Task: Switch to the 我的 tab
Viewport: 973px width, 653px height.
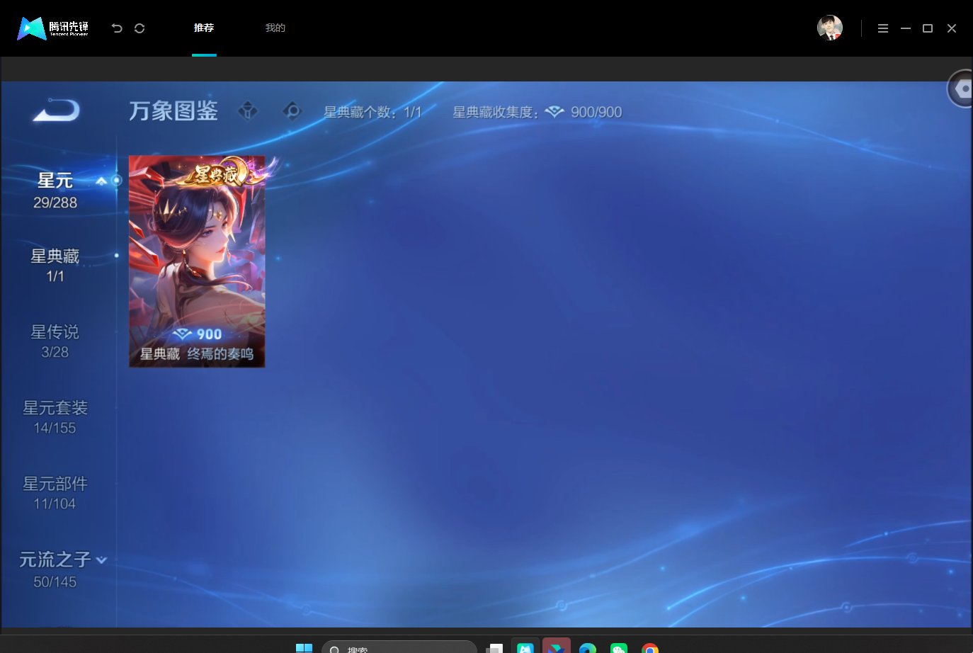Action: pos(275,28)
